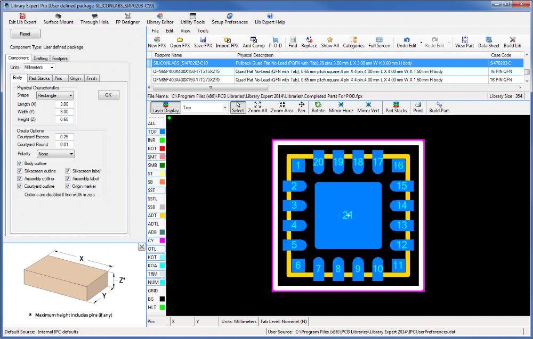Switch to Full Screen view
533x339 pixels.
click(379, 43)
